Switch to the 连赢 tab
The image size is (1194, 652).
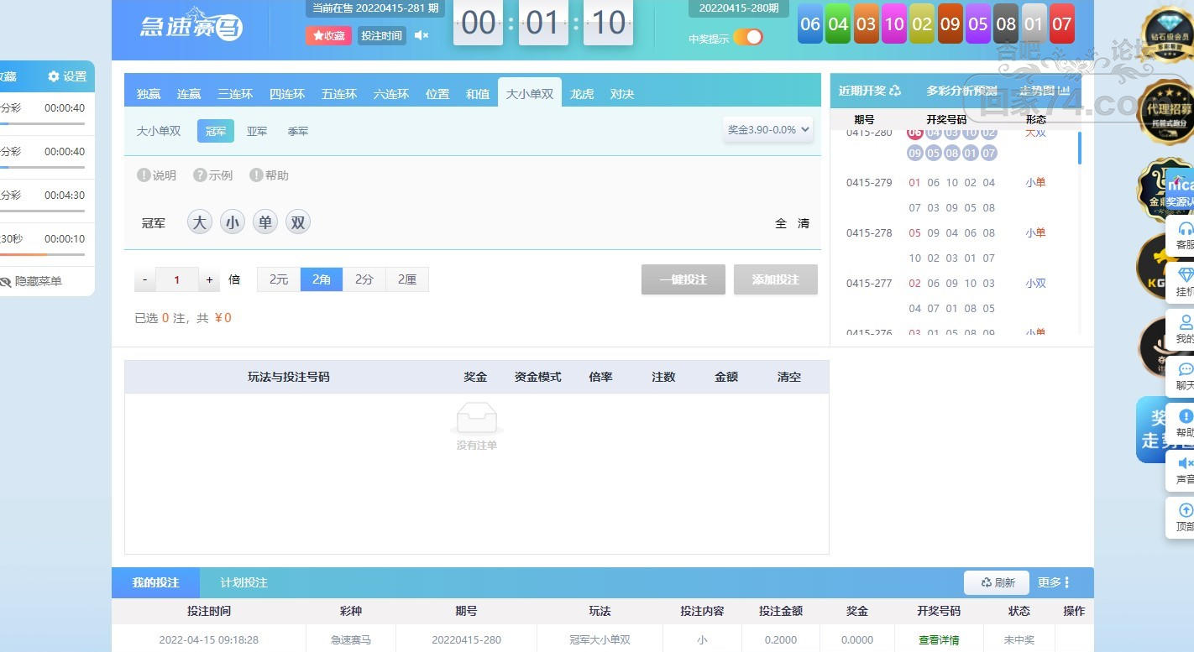pyautogui.click(x=189, y=94)
